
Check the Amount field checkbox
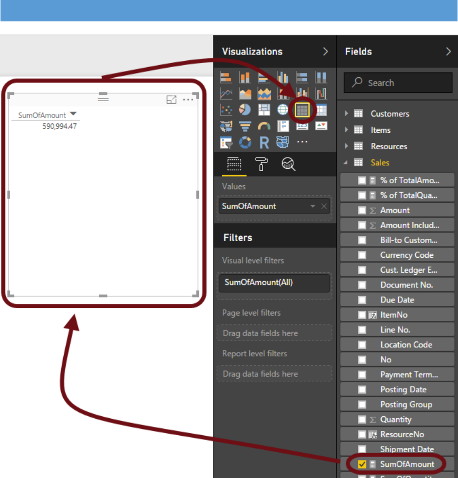pyautogui.click(x=362, y=211)
